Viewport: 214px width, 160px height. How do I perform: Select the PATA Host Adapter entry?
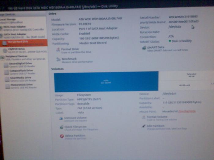click(x=23, y=28)
